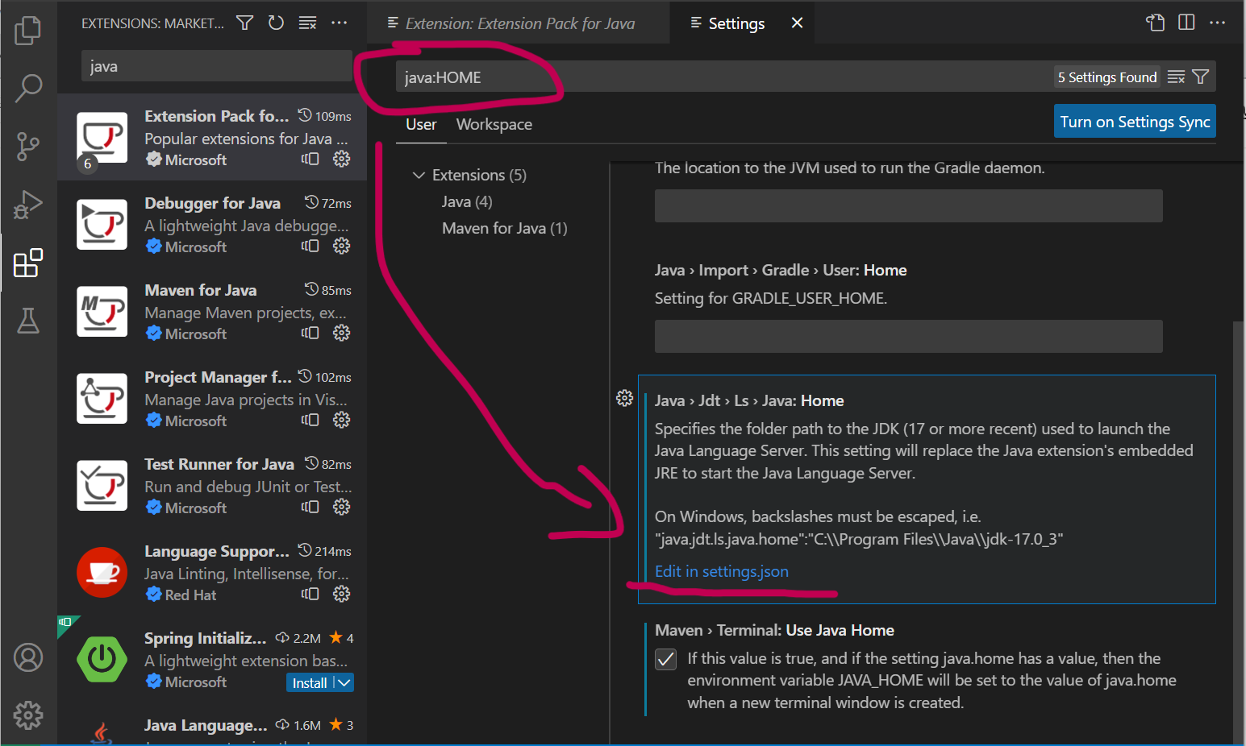
Task: Click Maven Terminal: Use Java Home title
Action: [x=774, y=630]
